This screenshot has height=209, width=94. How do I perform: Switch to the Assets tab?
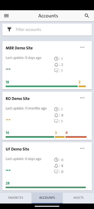(78, 198)
